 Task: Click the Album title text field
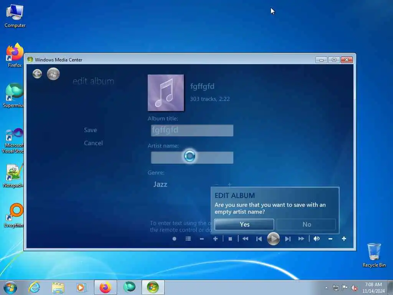[192, 131]
